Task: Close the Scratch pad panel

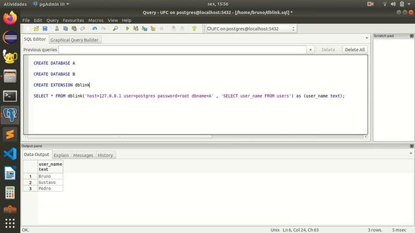Action: click(412, 36)
